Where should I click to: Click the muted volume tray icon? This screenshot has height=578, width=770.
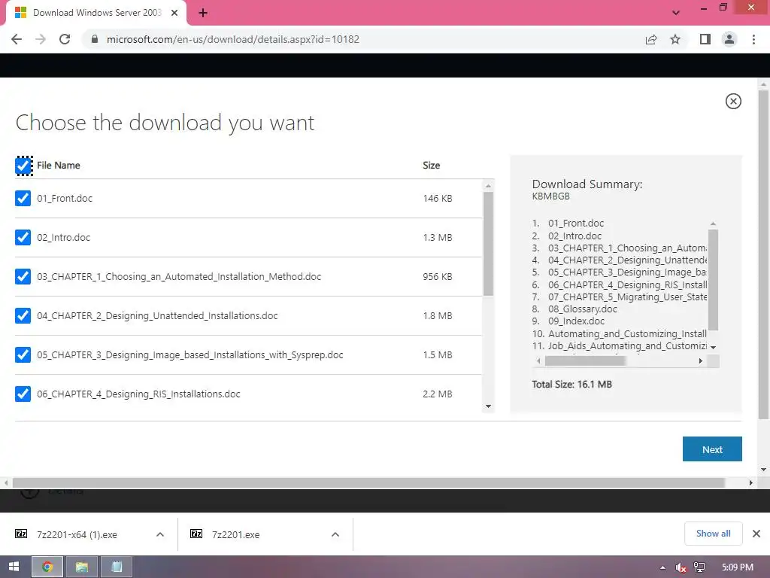pos(681,567)
